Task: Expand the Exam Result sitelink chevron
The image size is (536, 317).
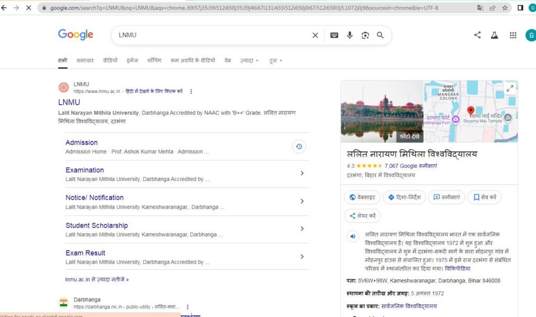Action: pyautogui.click(x=302, y=256)
